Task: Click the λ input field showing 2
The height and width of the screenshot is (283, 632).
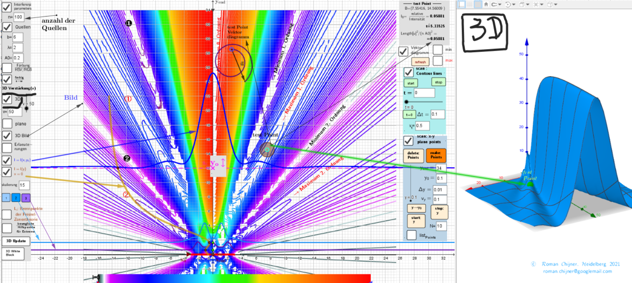Action: (18, 47)
